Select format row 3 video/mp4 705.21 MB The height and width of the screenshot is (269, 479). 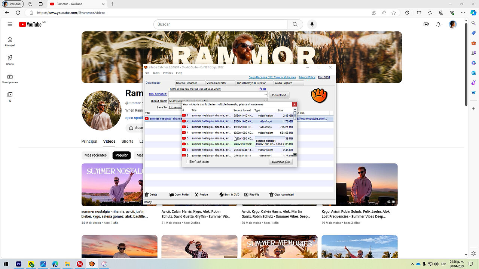pos(238,127)
